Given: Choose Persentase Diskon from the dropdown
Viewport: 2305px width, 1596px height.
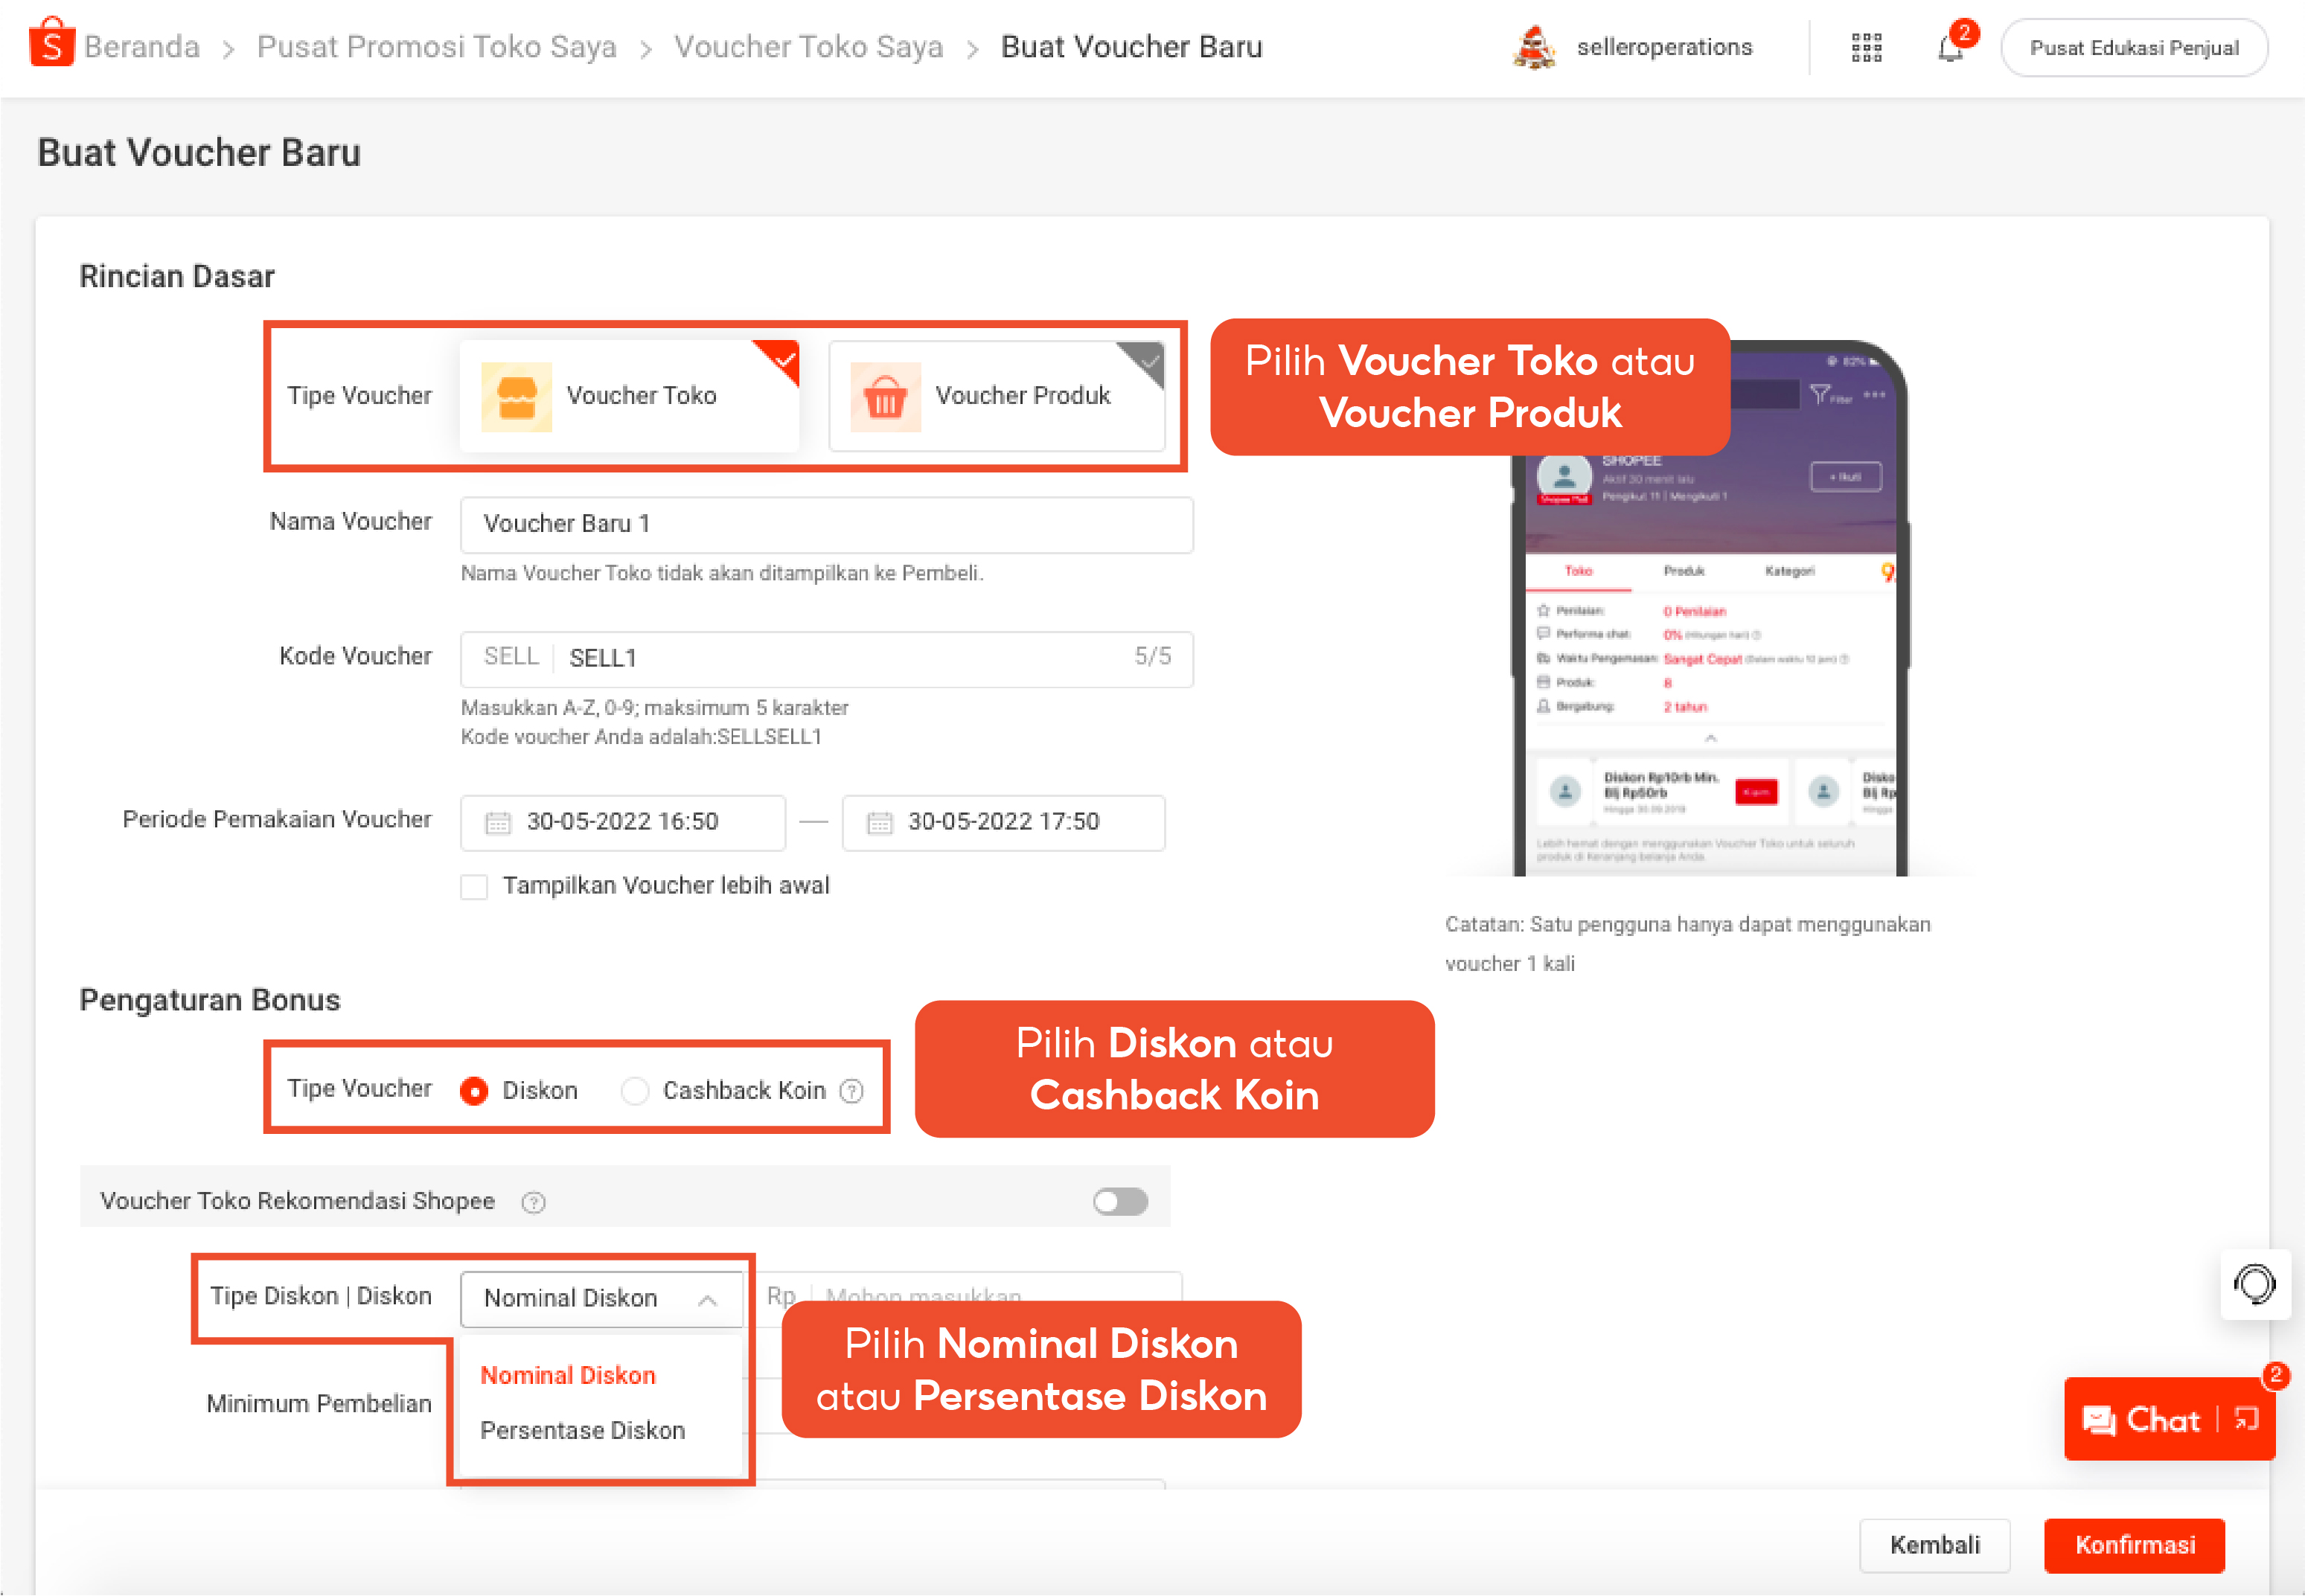Looking at the screenshot, I should tap(584, 1430).
